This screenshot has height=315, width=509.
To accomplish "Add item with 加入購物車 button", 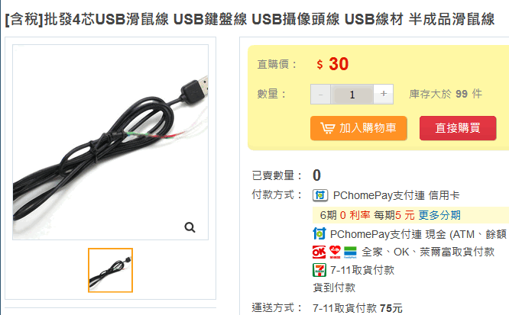I will click(358, 128).
